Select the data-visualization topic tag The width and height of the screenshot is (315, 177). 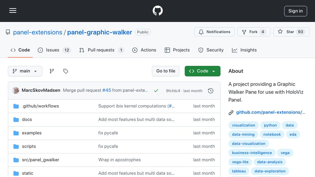tap(248, 144)
